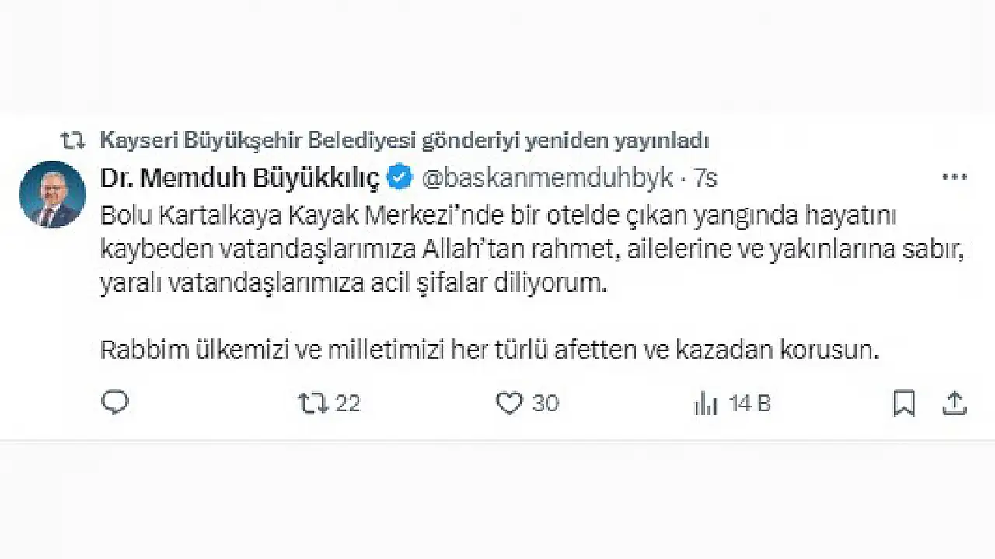
Task: Open Dr. Memduh Büyükkılıç's profile photo
Action: tap(52, 194)
